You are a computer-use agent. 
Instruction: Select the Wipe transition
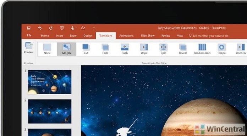[144, 49]
